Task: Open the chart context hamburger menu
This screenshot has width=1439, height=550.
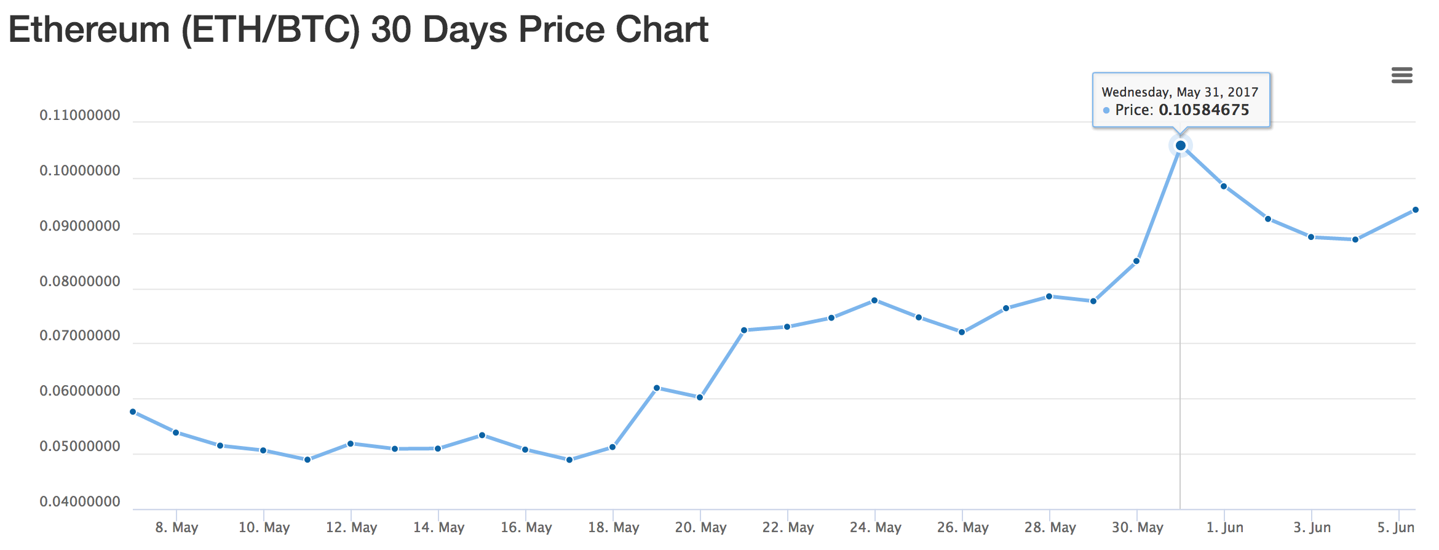Action: [x=1401, y=76]
